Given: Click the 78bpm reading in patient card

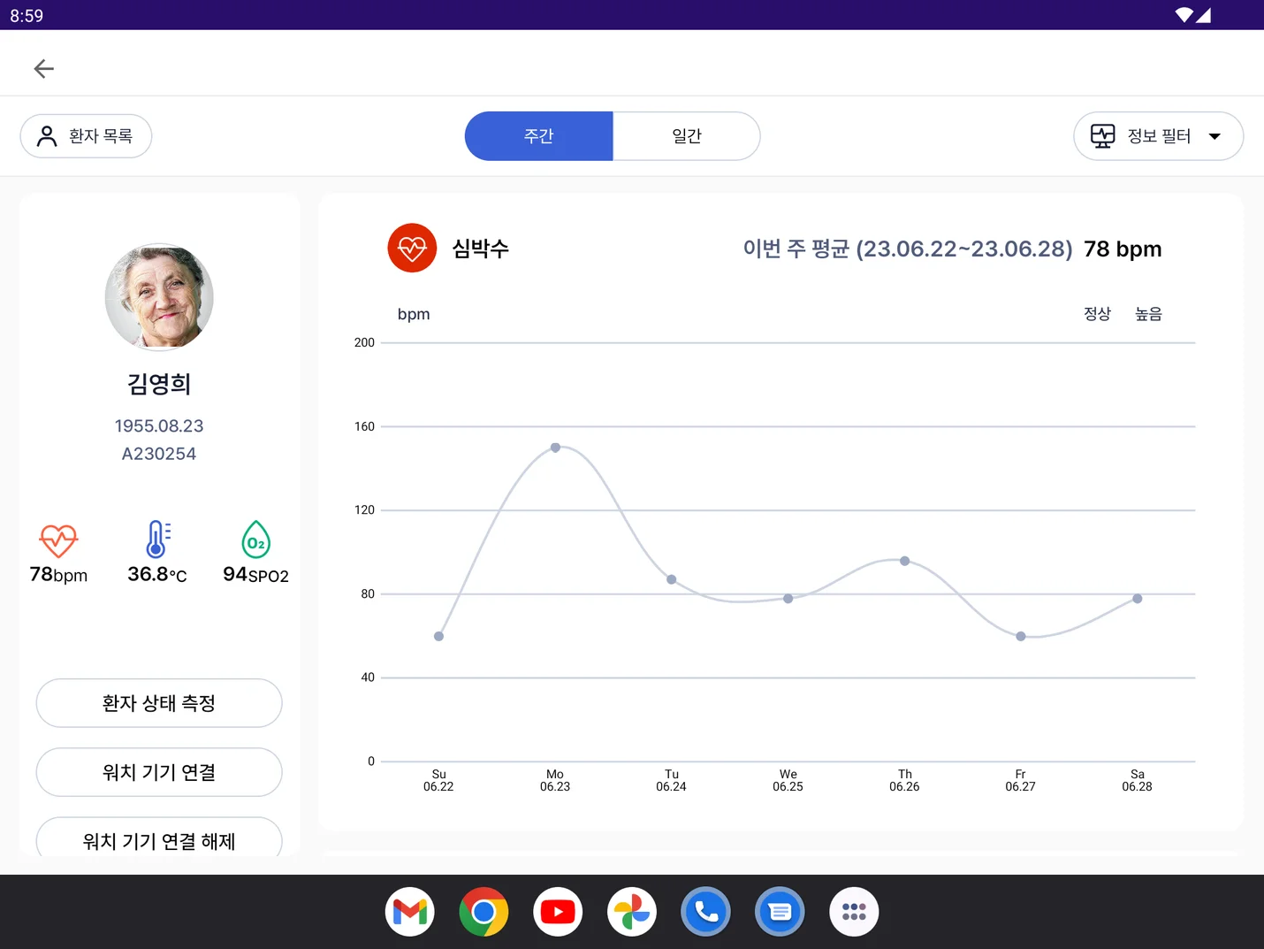Looking at the screenshot, I should 58,575.
